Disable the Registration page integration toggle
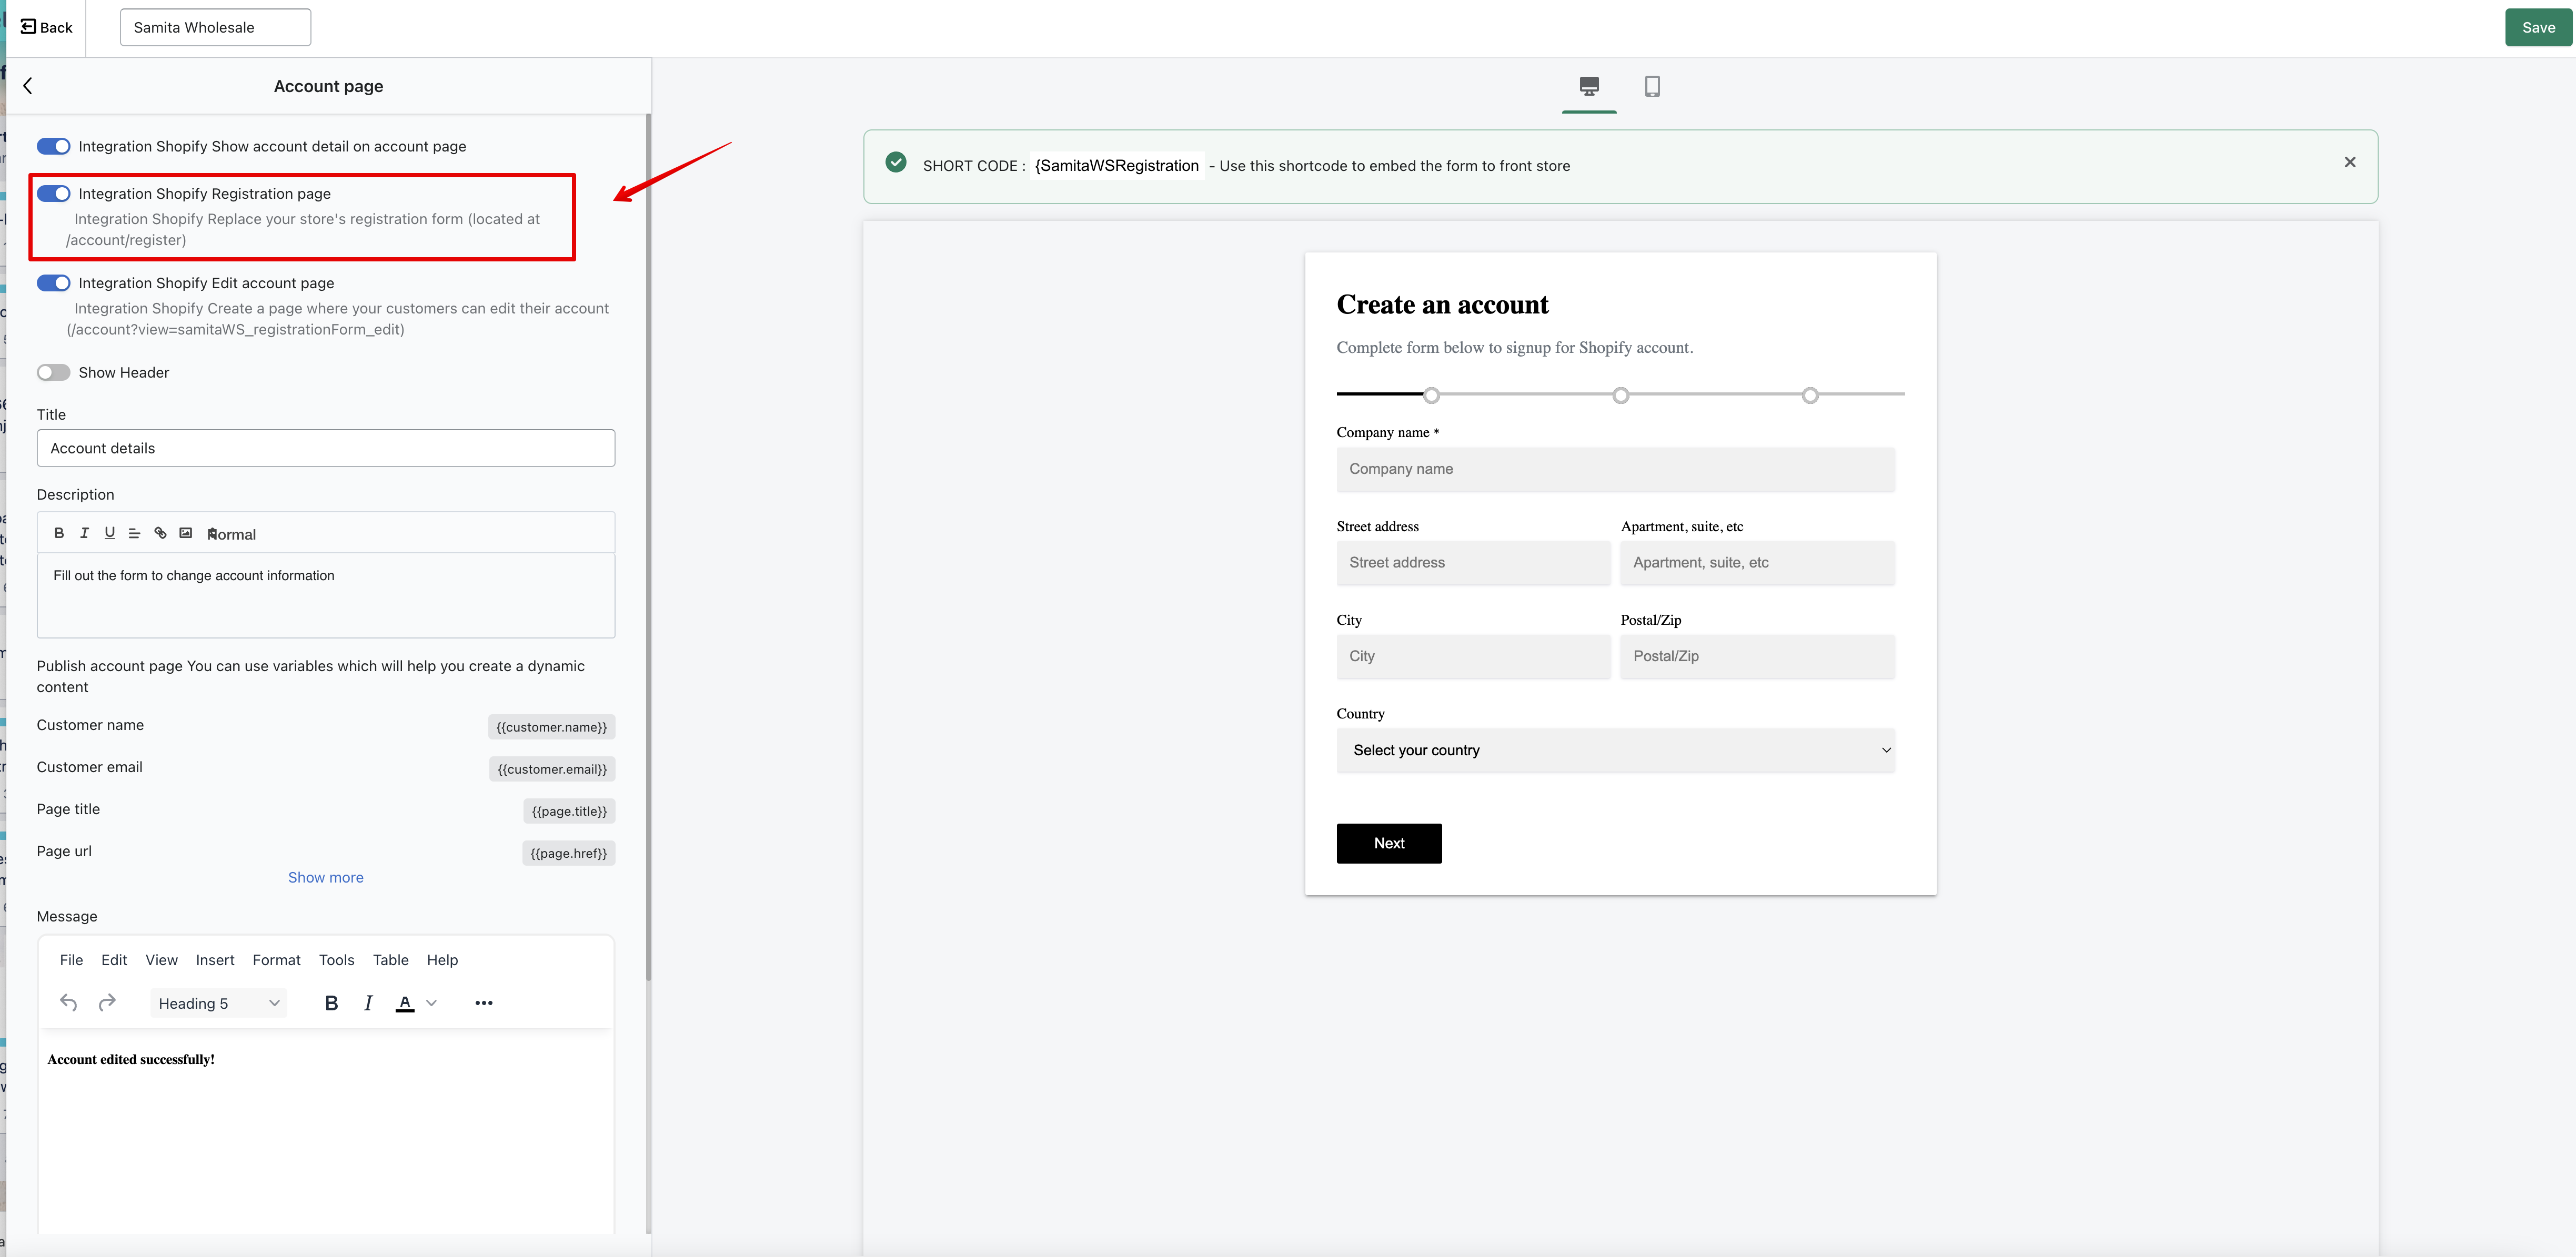 (x=54, y=193)
